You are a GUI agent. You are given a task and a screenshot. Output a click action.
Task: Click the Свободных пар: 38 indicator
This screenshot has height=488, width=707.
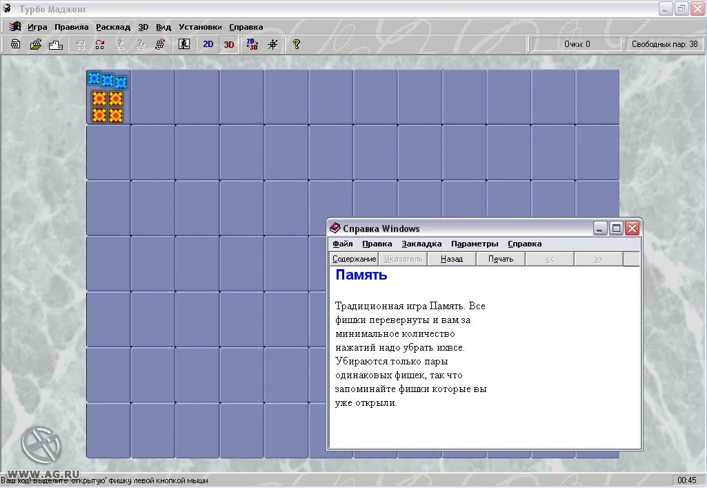point(664,44)
